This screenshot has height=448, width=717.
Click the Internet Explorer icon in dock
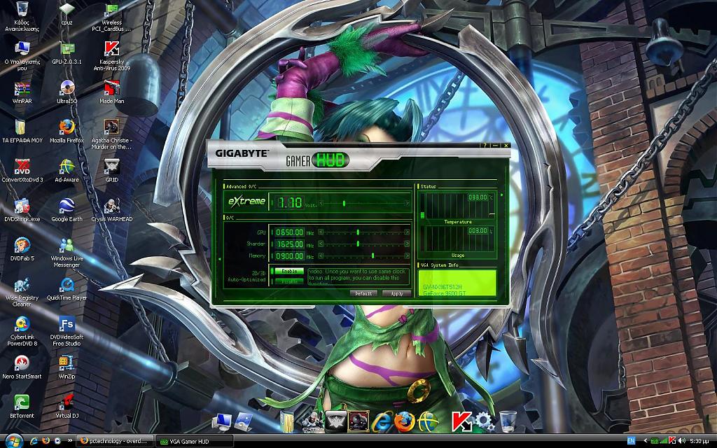[x=381, y=422]
